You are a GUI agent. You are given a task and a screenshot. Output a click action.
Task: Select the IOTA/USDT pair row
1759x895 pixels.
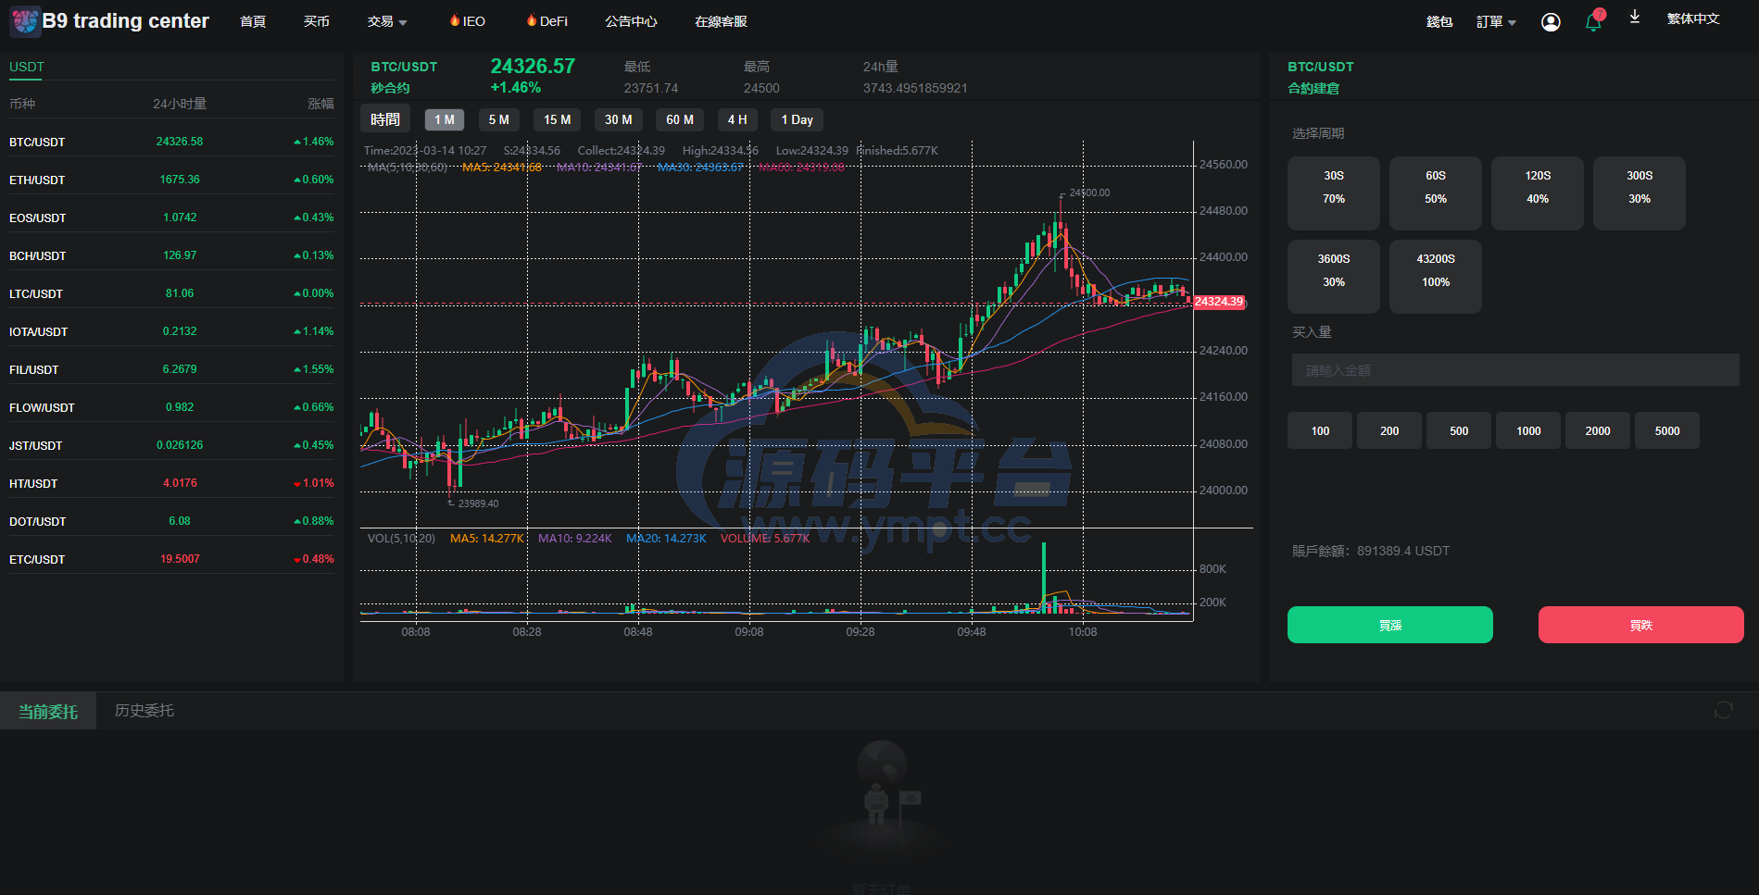pyautogui.click(x=171, y=331)
